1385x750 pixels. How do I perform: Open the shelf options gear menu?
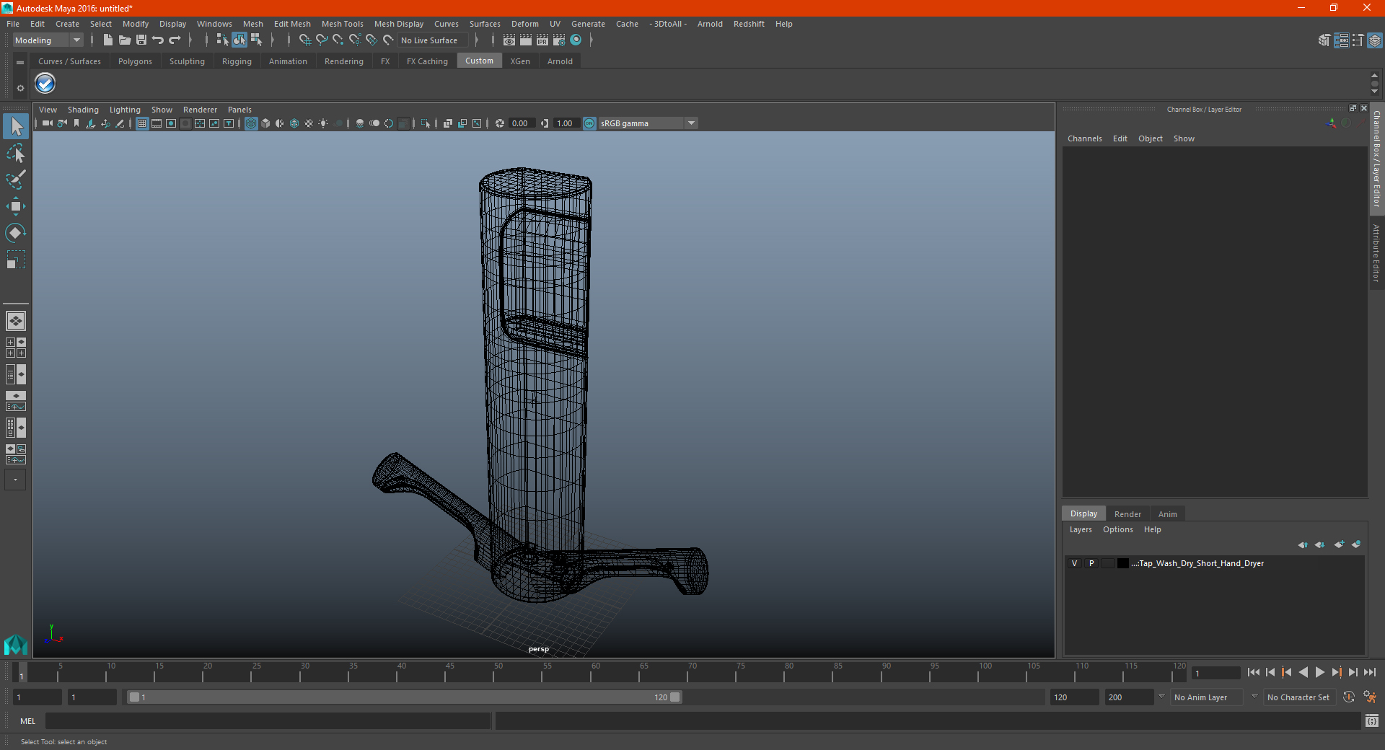pyautogui.click(x=20, y=88)
